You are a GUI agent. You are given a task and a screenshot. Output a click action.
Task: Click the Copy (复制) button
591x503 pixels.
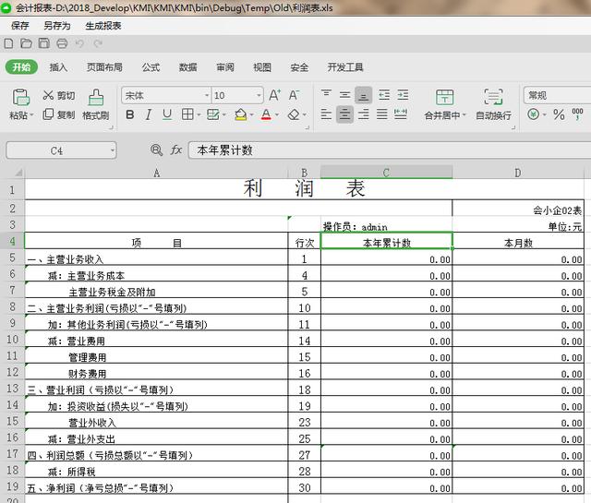(x=59, y=114)
